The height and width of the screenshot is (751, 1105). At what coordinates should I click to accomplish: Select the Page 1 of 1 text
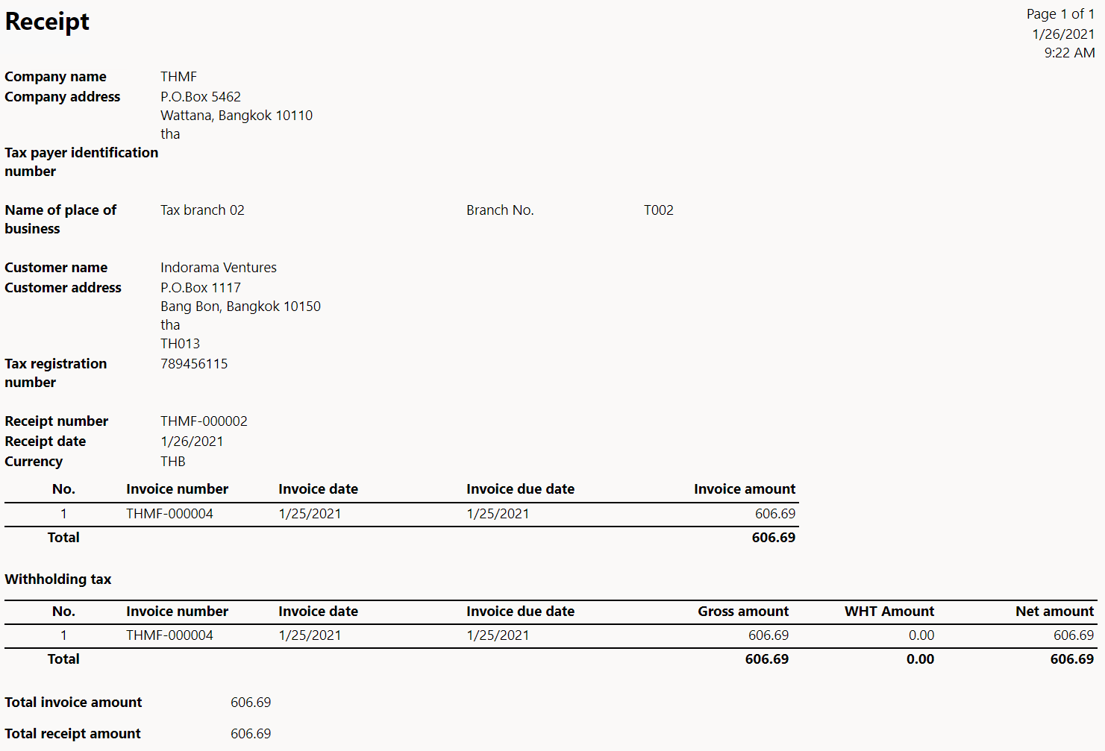[1059, 14]
